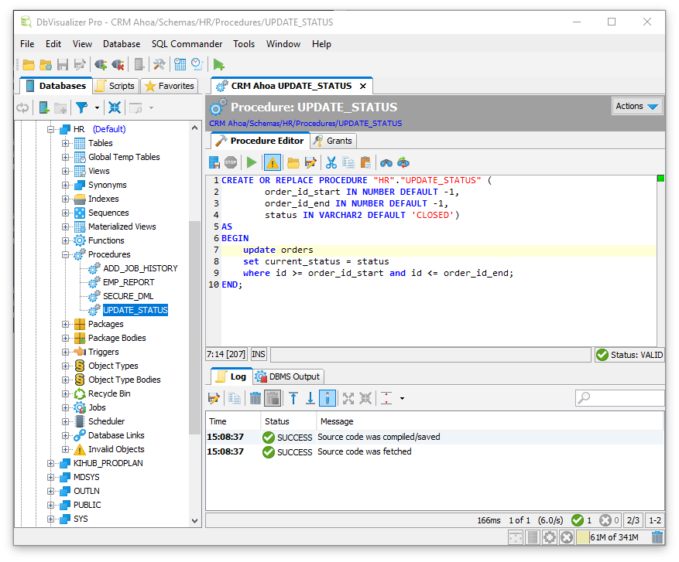Toggle the highlighted auto-scroll button in Log toolbar

327,398
